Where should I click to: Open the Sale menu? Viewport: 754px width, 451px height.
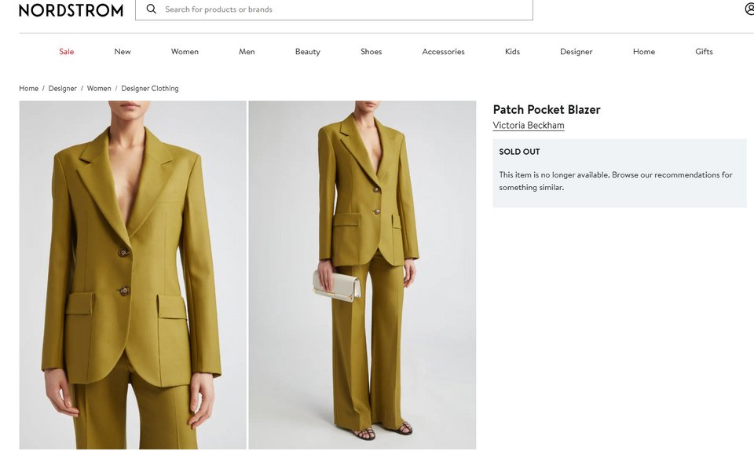(67, 52)
